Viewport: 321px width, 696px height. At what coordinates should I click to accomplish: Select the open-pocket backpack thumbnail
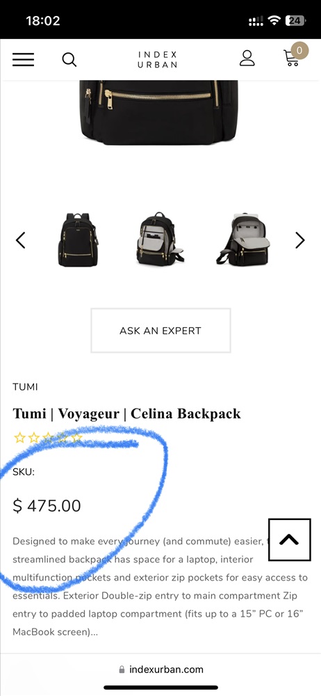[x=160, y=239]
